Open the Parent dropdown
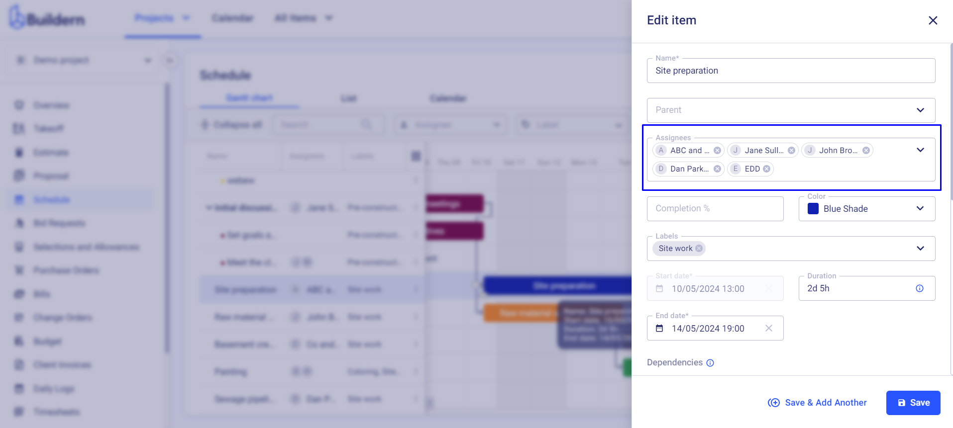The width and height of the screenshot is (953, 428). click(x=791, y=110)
